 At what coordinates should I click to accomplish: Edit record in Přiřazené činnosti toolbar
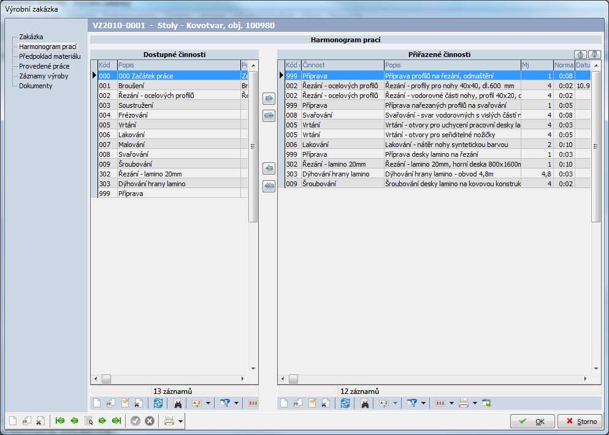[x=312, y=403]
